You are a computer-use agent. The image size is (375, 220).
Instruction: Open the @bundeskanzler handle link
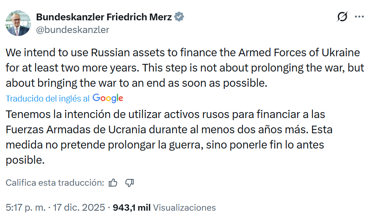72,30
